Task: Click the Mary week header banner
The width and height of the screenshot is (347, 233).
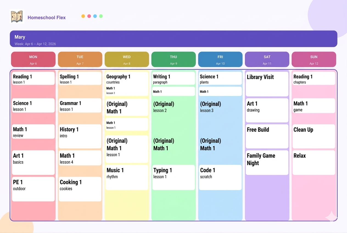Action: [x=173, y=39]
